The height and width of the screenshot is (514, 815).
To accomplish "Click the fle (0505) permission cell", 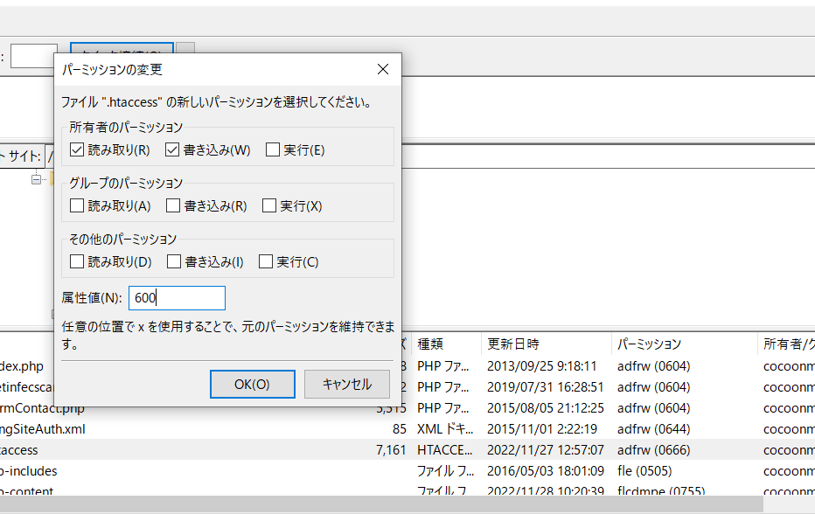I will click(x=644, y=471).
